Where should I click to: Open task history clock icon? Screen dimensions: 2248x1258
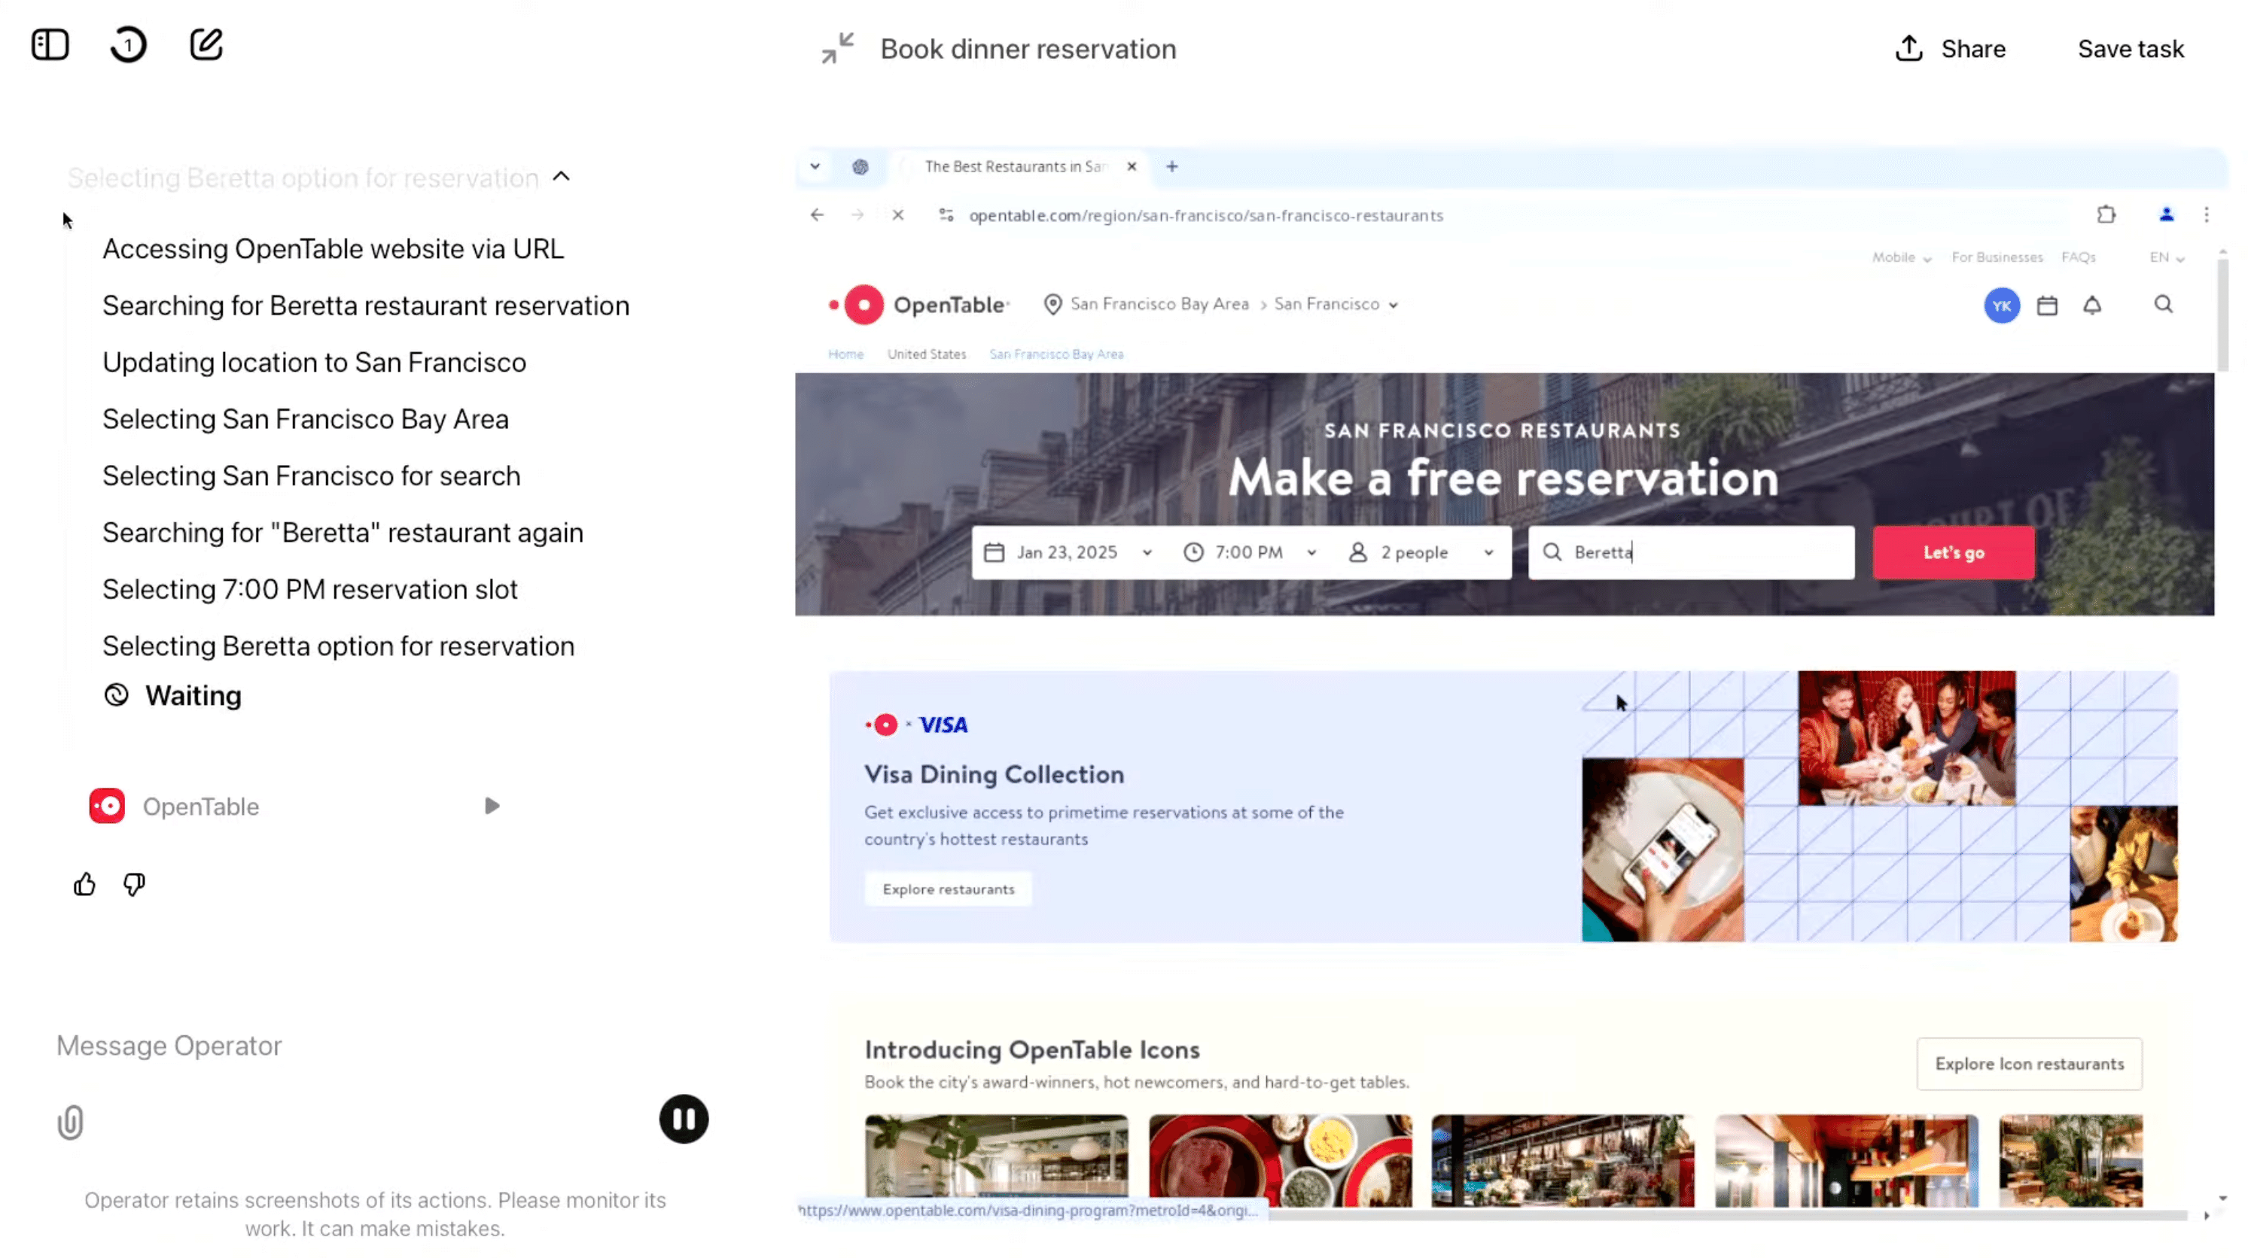click(128, 44)
